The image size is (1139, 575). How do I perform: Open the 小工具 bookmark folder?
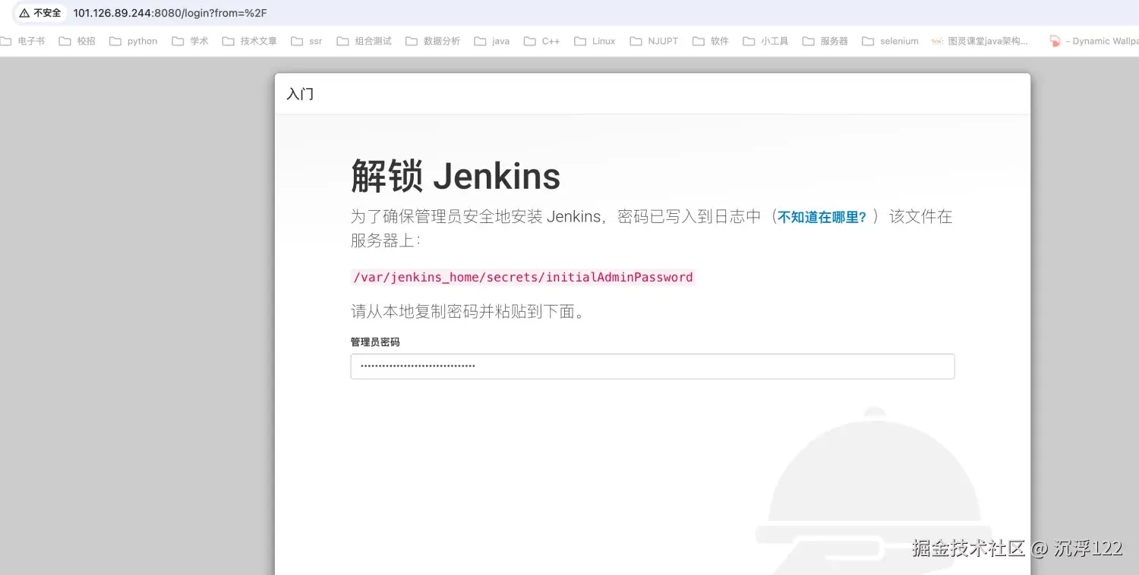pyautogui.click(x=765, y=41)
